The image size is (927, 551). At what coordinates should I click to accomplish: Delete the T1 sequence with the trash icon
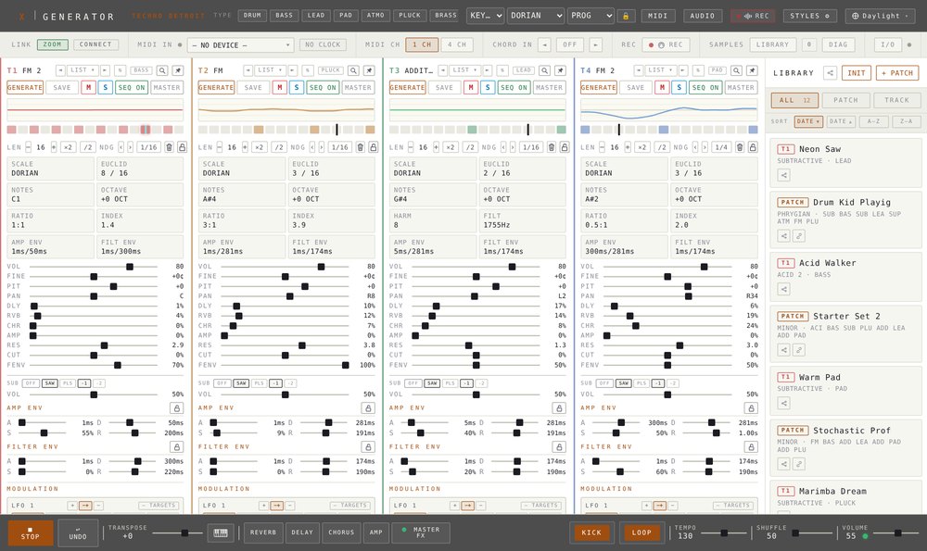coord(169,147)
